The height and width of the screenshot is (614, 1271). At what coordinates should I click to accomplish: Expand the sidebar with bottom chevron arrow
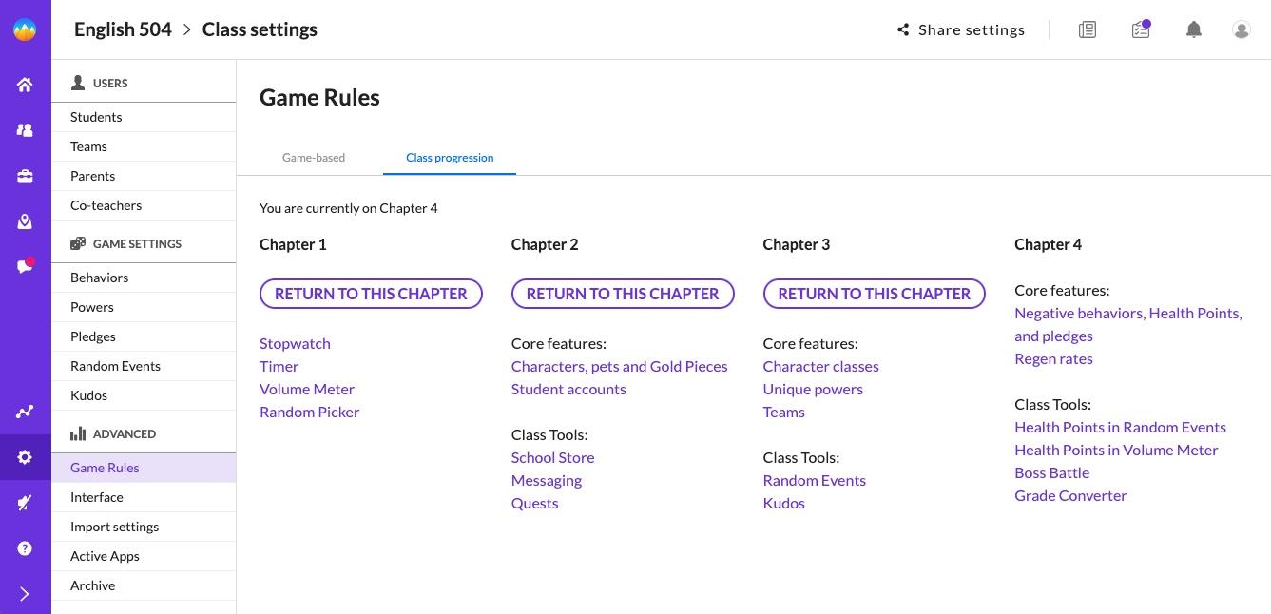point(25,594)
